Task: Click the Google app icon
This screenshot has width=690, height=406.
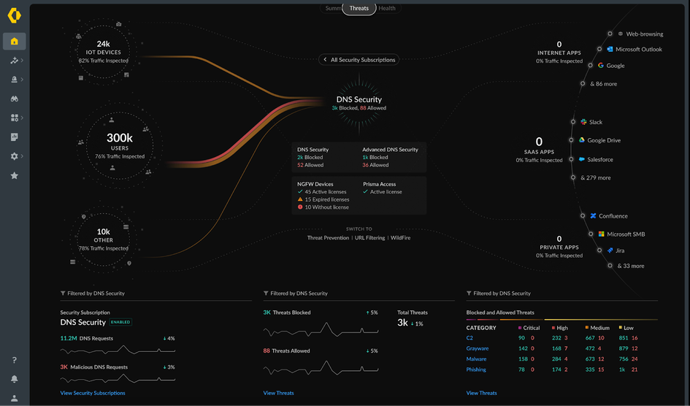Action: point(601,65)
